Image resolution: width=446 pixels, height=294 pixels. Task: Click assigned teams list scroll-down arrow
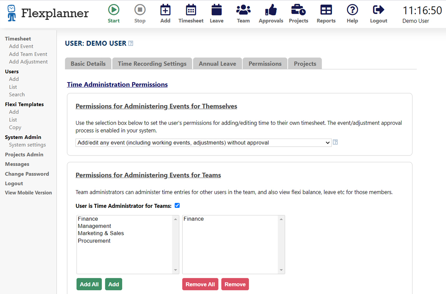point(281,270)
